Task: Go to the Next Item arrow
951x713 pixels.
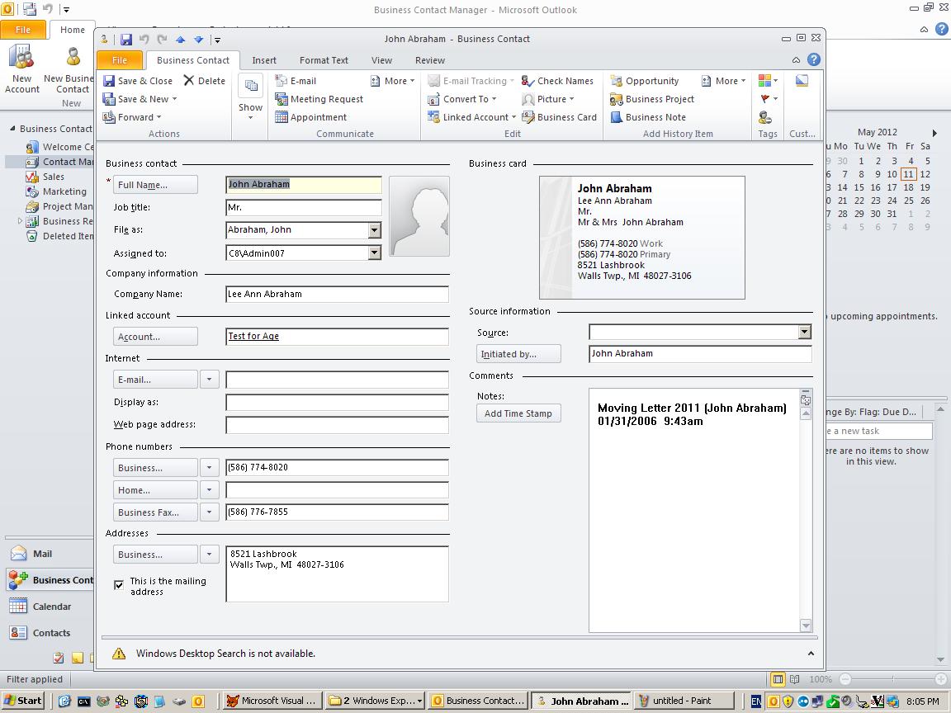Action: pyautogui.click(x=198, y=40)
